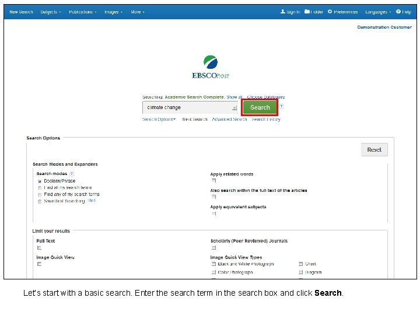Image resolution: width=420 pixels, height=315 pixels.
Task: Clear the search box with the x icon
Action: 235,108
